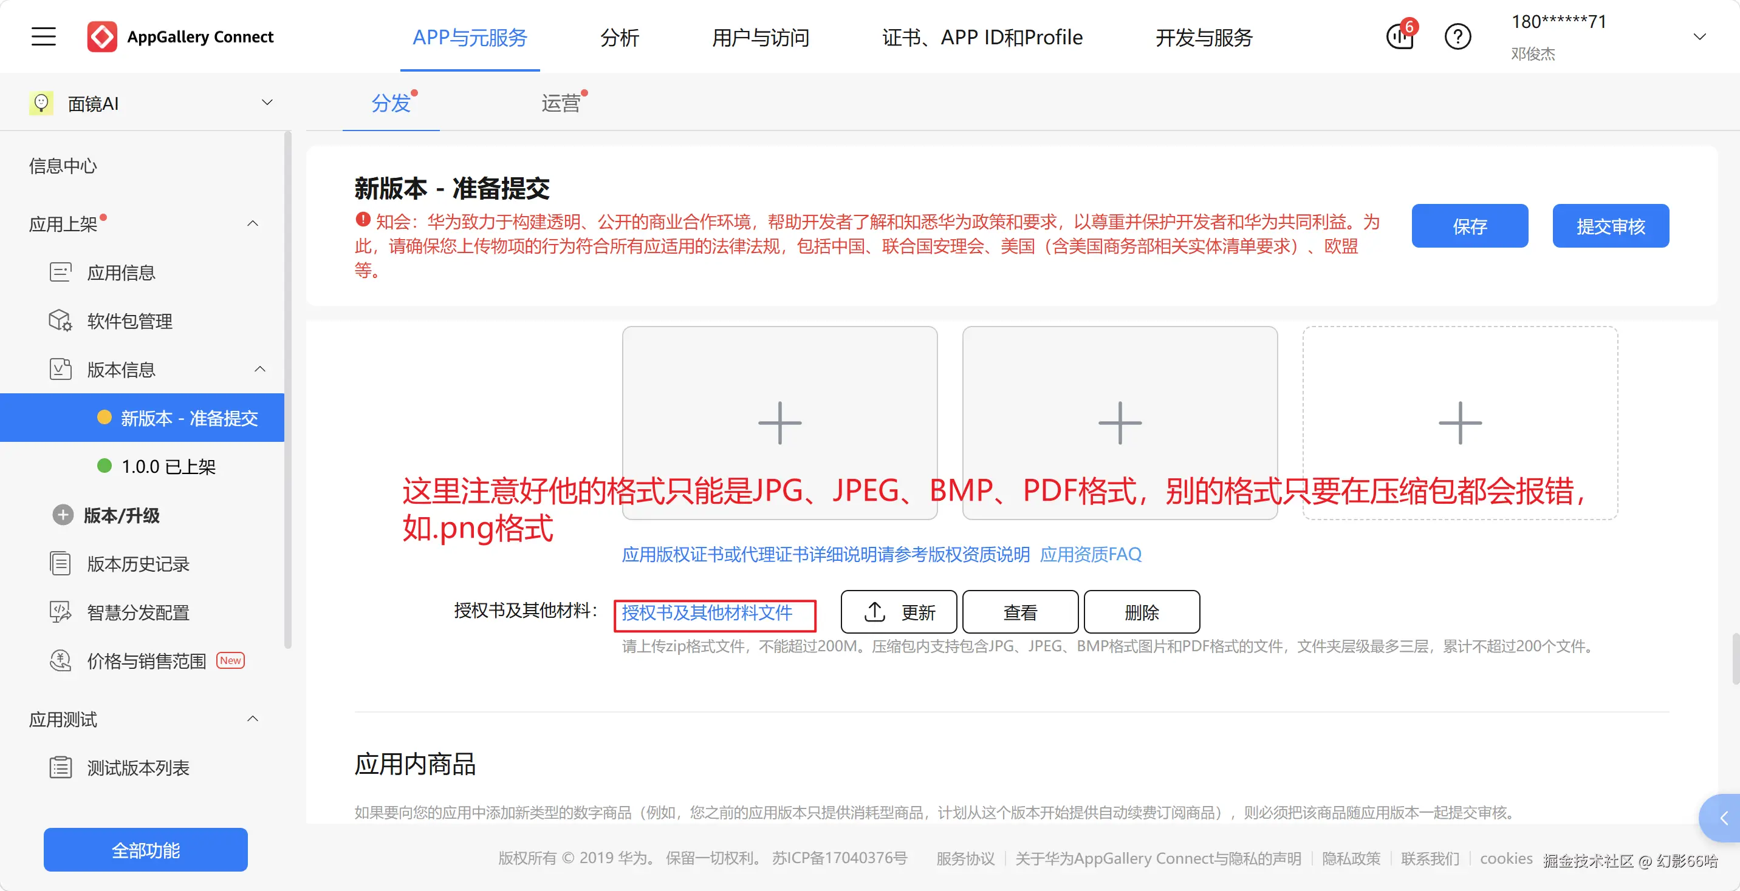
Task: Open the notifications icon with badge 6
Action: tap(1400, 36)
